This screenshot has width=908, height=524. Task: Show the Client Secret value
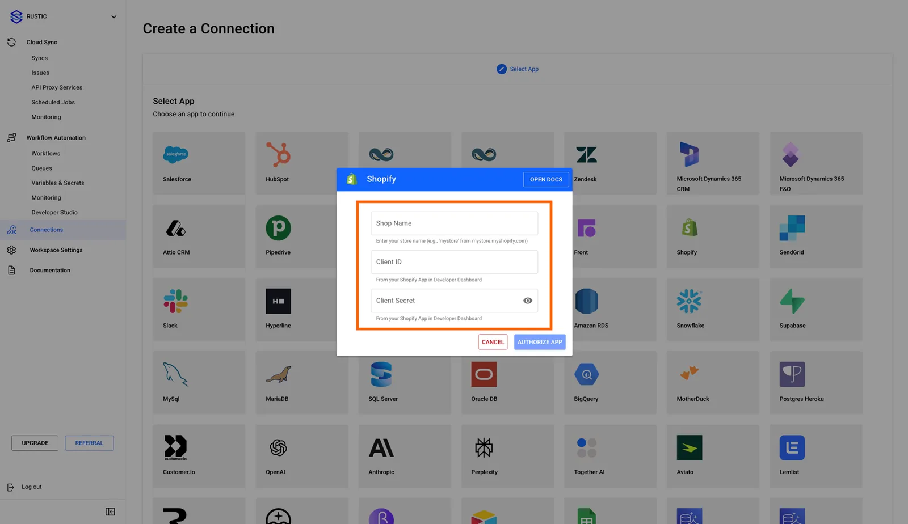click(x=527, y=301)
